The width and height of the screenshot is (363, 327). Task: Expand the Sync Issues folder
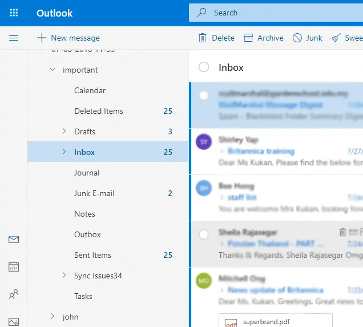click(64, 276)
